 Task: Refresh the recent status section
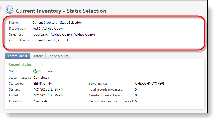41,64
